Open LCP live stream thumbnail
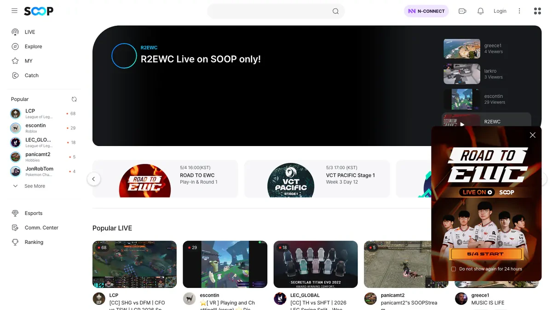 point(134,264)
